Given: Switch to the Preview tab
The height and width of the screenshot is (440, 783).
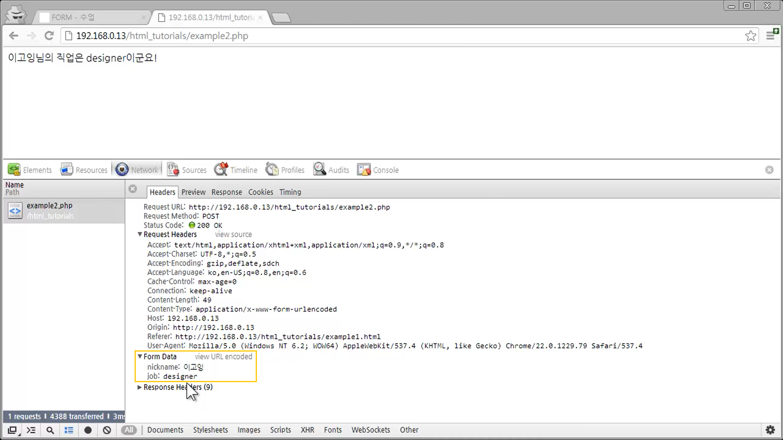Looking at the screenshot, I should (193, 192).
